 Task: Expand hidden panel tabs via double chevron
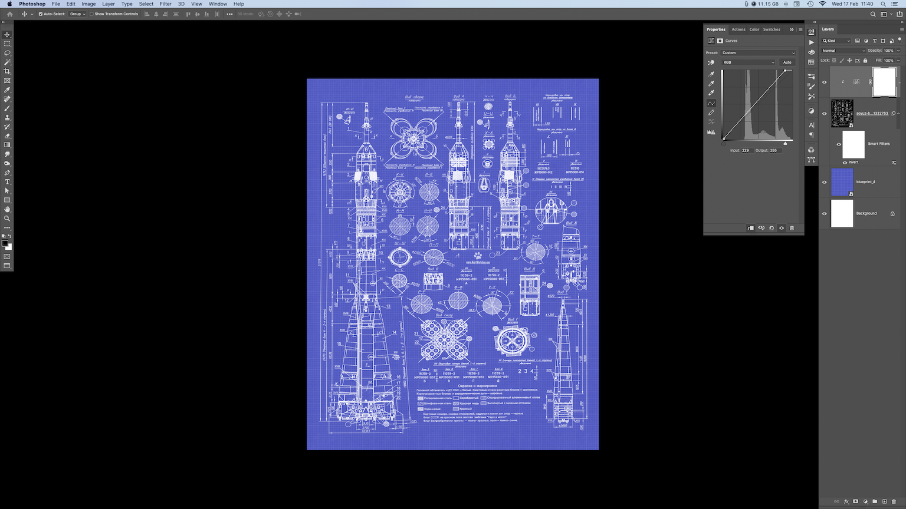tap(792, 29)
